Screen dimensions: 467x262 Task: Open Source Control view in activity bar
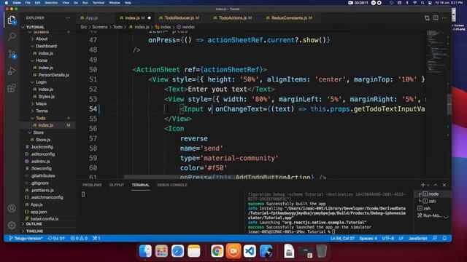12,54
